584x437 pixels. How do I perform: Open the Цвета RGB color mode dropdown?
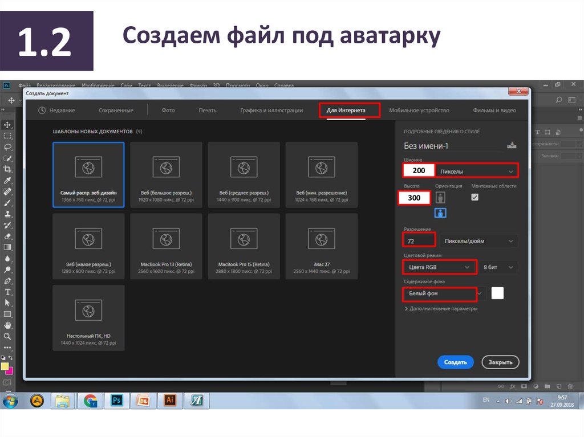[439, 267]
